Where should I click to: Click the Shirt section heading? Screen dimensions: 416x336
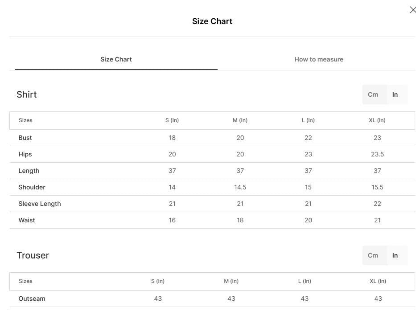tap(27, 94)
